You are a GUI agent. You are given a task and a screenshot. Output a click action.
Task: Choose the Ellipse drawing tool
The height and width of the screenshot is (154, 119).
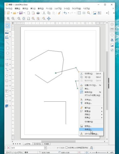tap(8, 53)
